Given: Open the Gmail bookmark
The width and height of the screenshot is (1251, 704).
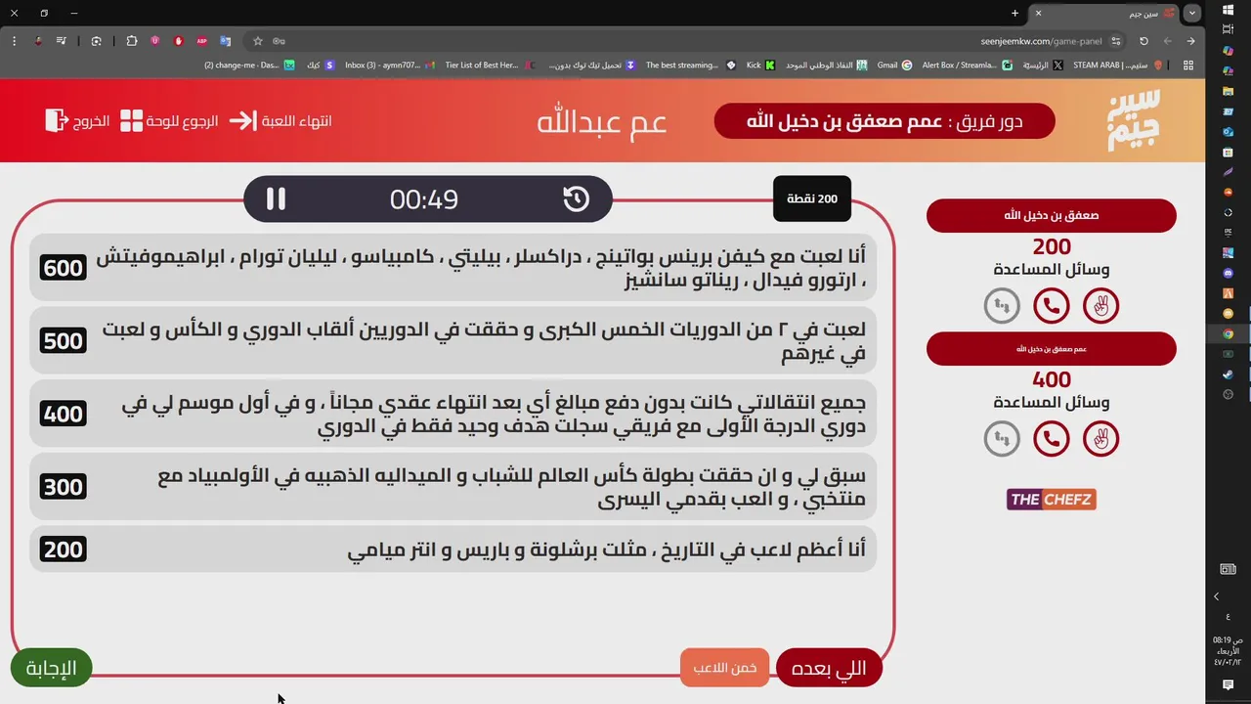Looking at the screenshot, I should pyautogui.click(x=895, y=65).
